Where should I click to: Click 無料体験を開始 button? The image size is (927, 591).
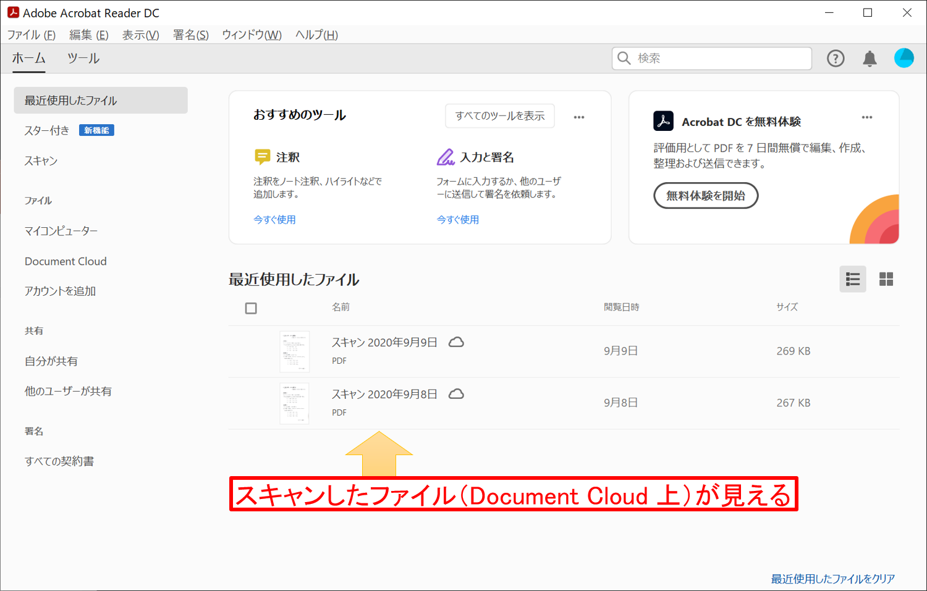[706, 196]
